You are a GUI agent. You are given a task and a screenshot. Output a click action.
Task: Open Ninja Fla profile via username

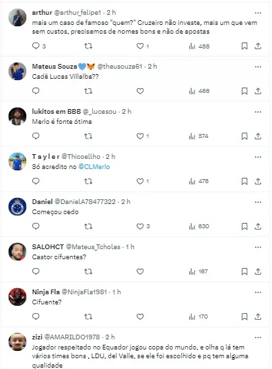(46, 292)
